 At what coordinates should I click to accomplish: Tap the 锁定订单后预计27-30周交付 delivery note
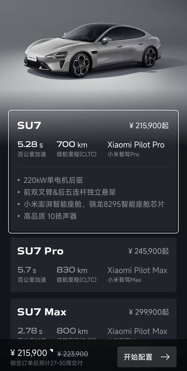click(47, 363)
